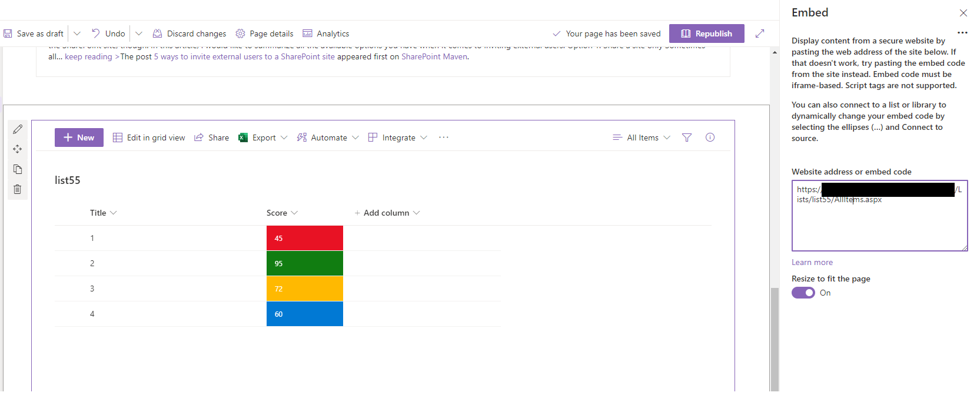The width and height of the screenshot is (977, 399).
Task: Expand the Integrate dropdown chevron
Action: (424, 138)
